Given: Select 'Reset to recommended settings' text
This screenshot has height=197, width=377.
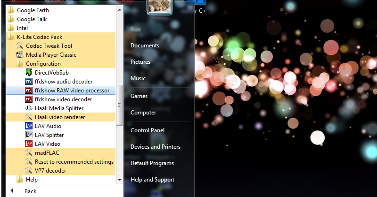Looking at the screenshot, I should pos(74,161).
